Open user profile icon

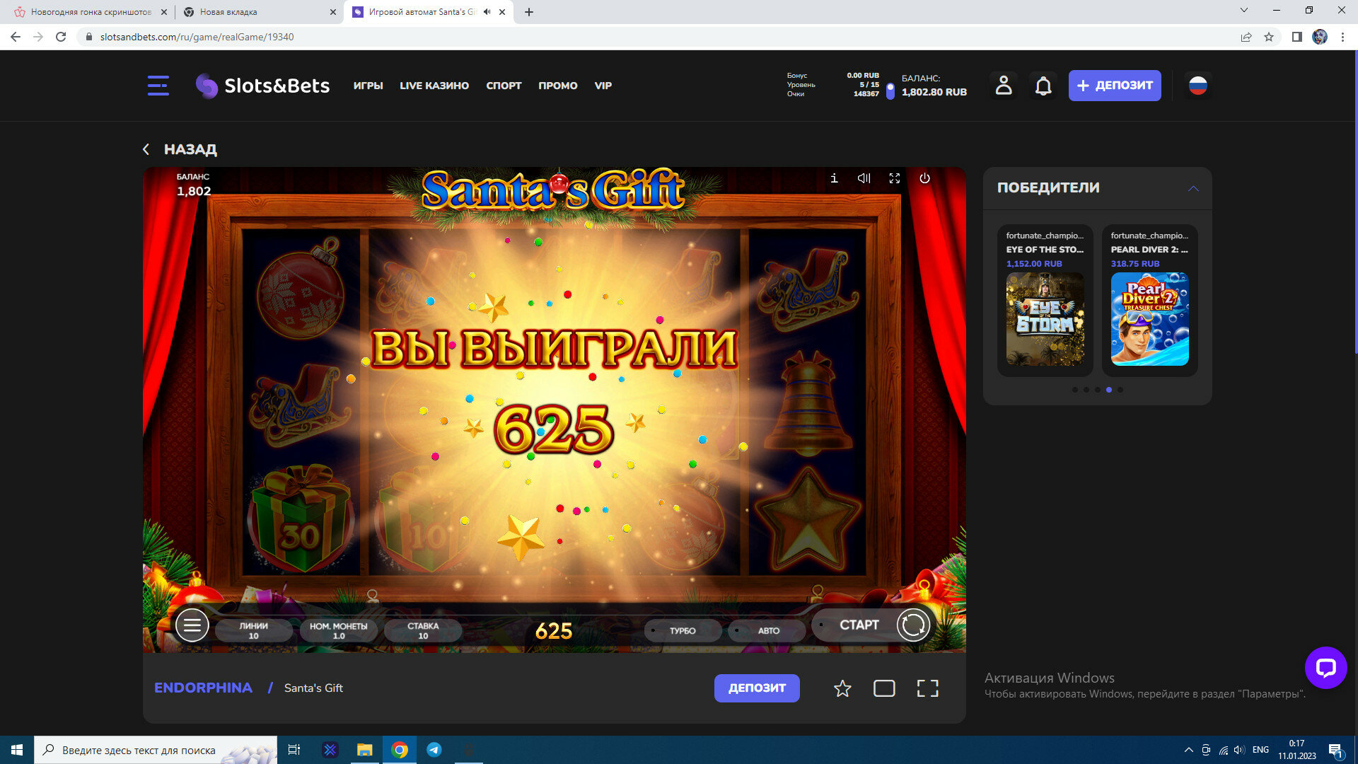tap(1003, 86)
